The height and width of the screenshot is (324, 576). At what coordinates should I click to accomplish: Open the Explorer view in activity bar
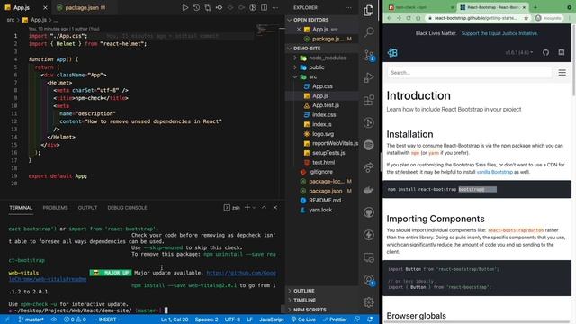tap(369, 10)
